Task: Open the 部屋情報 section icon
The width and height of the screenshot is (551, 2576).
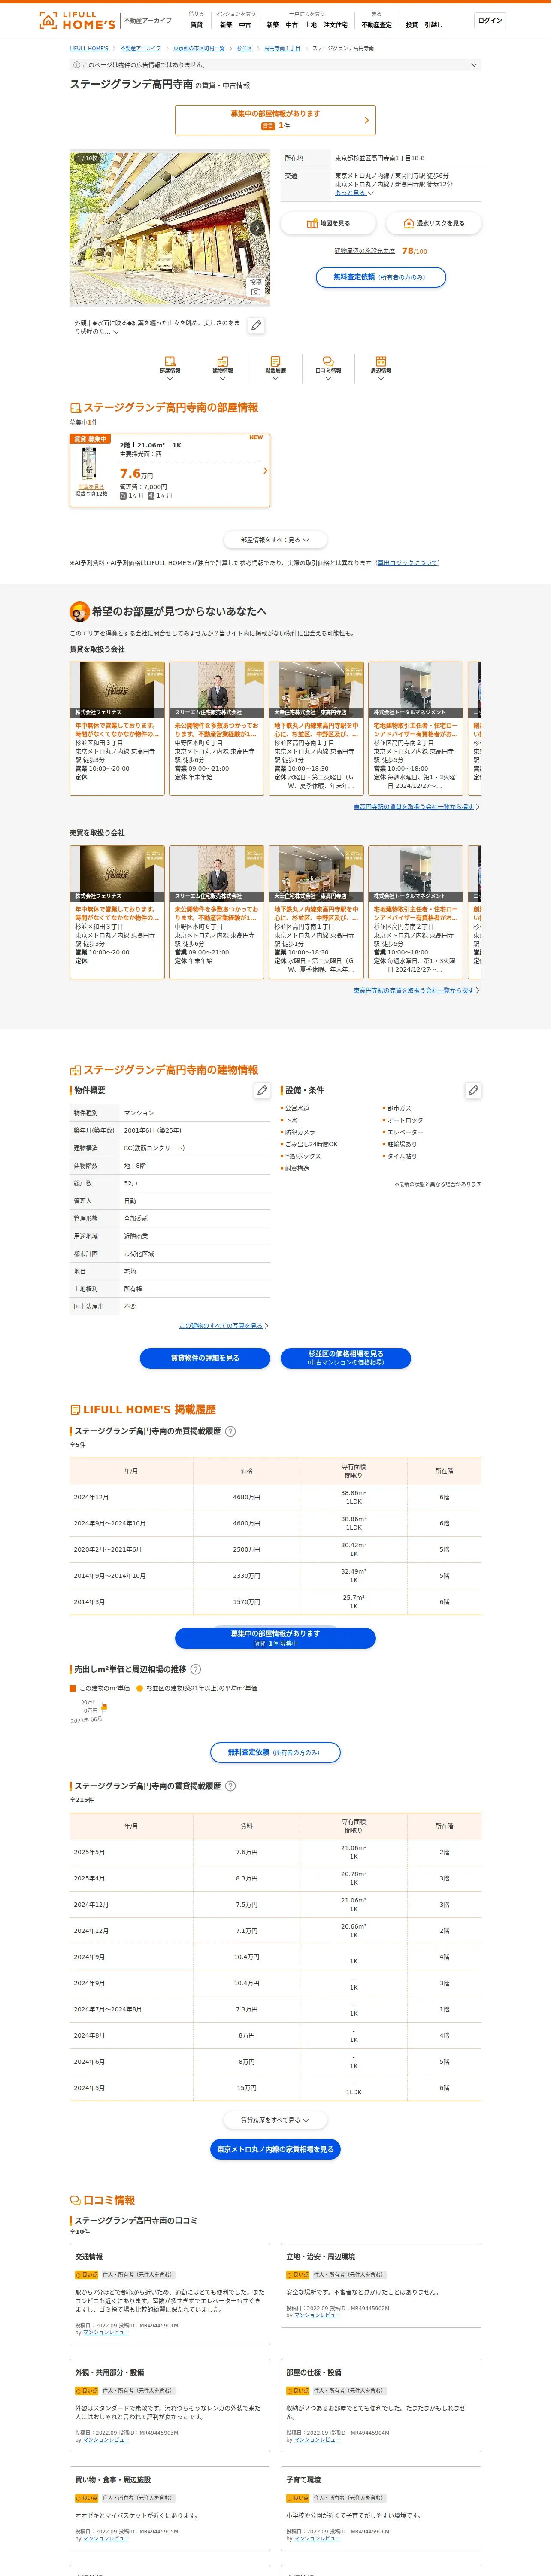Action: click(170, 366)
